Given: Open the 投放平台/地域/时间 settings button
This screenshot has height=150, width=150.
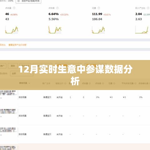Looking at the screenshot, I should coord(28,1).
